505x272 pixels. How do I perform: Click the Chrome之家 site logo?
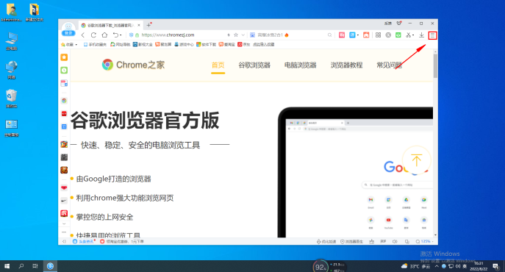click(x=133, y=65)
